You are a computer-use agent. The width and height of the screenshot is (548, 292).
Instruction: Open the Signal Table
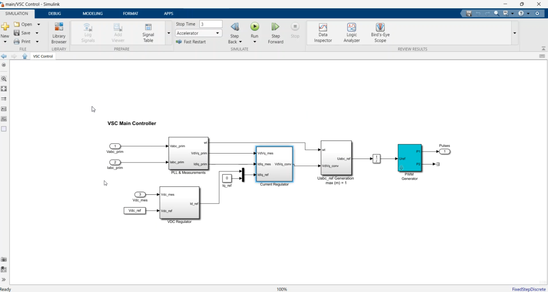[148, 33]
